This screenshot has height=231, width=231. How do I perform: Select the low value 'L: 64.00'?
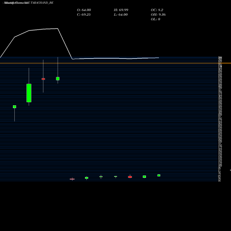point(121,15)
